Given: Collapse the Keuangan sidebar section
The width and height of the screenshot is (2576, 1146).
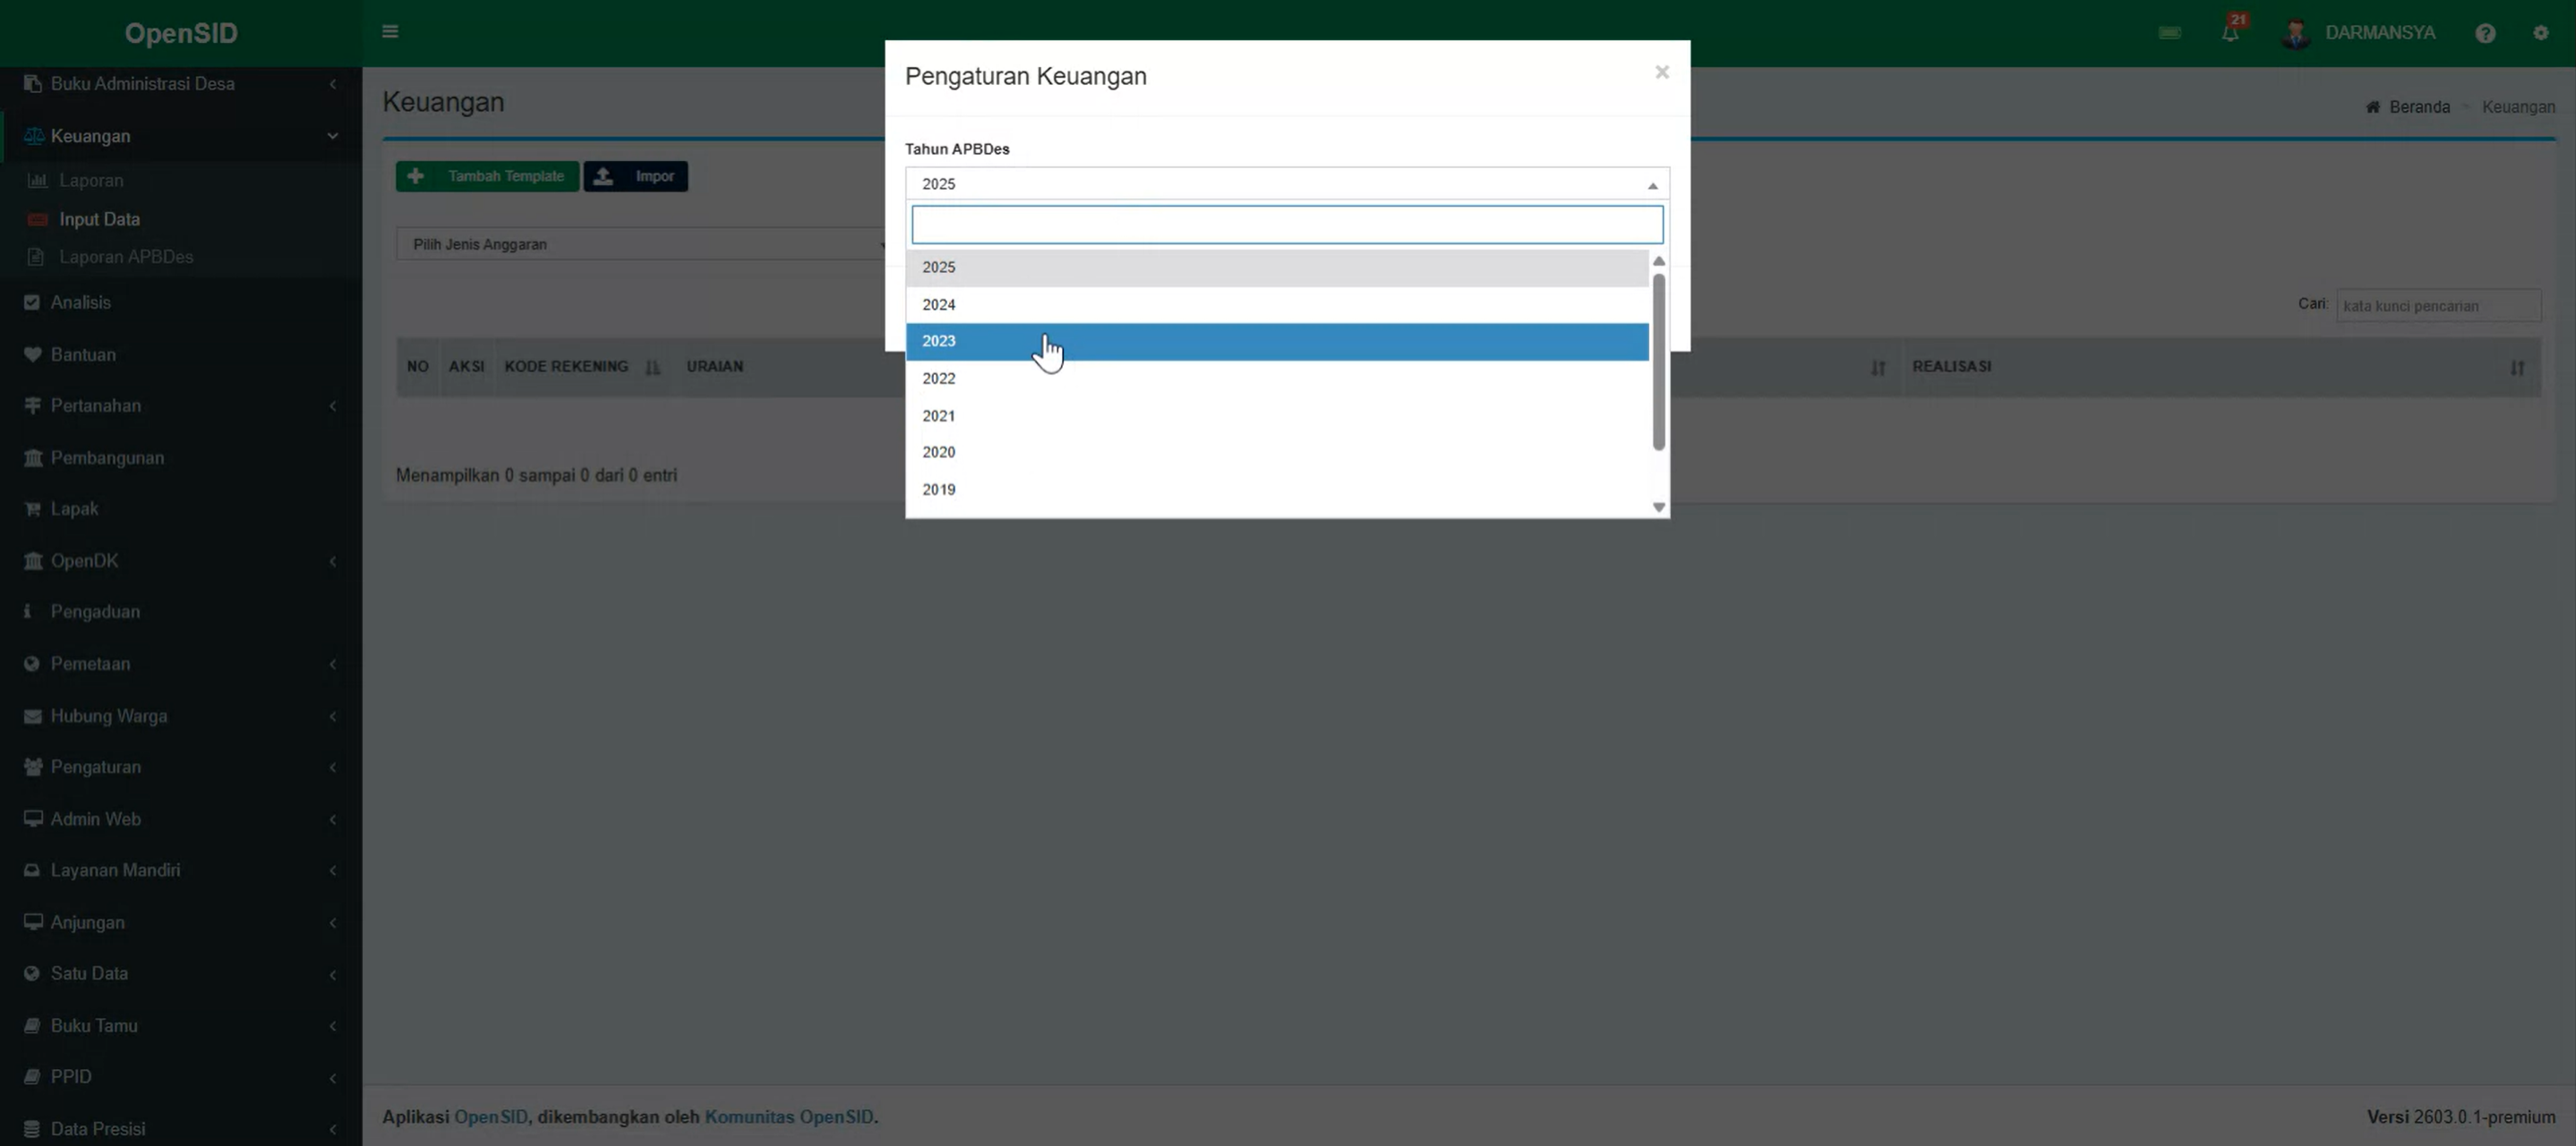Looking at the screenshot, I should pyautogui.click(x=333, y=136).
